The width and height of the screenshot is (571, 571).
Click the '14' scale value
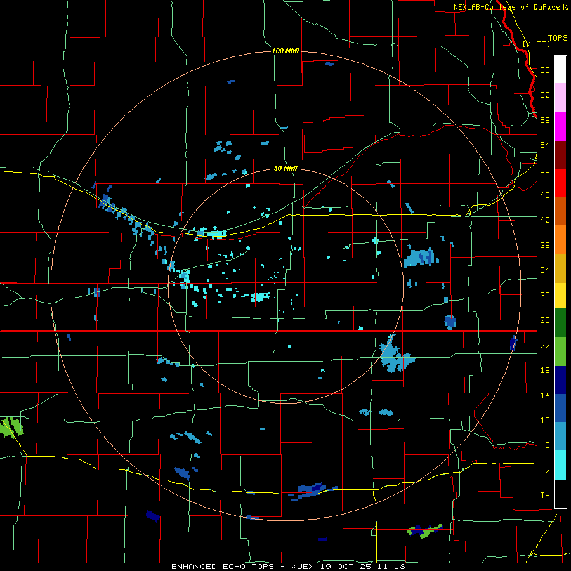tap(545, 395)
